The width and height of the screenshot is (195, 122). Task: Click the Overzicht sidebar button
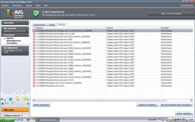[15, 23]
